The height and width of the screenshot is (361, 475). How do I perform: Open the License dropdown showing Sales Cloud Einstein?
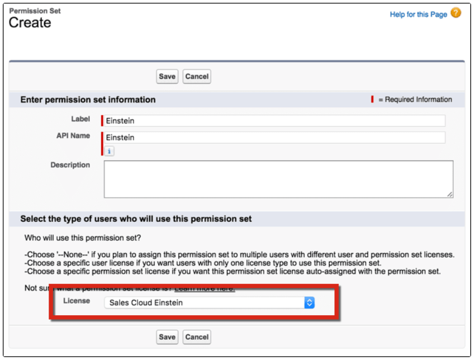(x=210, y=302)
